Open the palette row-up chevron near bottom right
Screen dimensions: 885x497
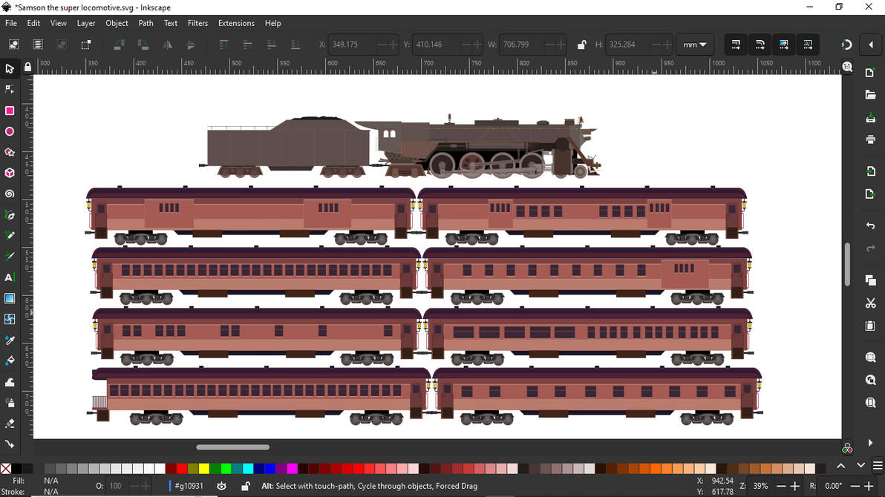pyautogui.click(x=841, y=466)
